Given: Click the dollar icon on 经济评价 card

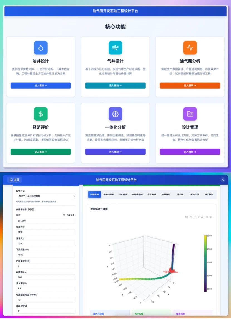Looking at the screenshot, I should point(41,114).
